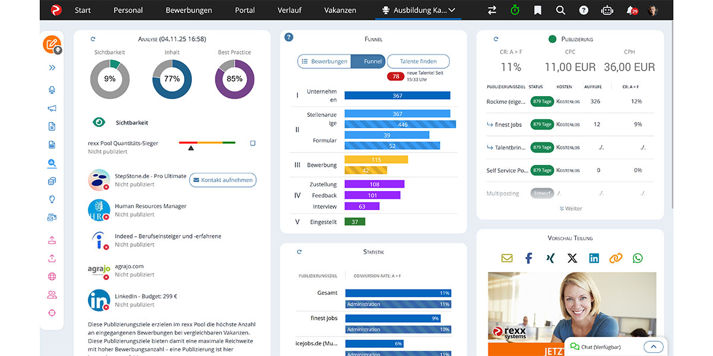Share the vacancy via Xing
Image resolution: width=713 pixels, height=356 pixels.
(x=550, y=258)
